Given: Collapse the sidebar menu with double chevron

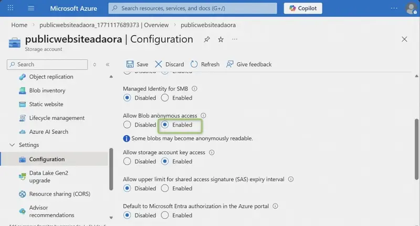Looking at the screenshot, I should 108,64.
